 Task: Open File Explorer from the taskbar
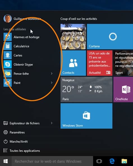click(124, 161)
